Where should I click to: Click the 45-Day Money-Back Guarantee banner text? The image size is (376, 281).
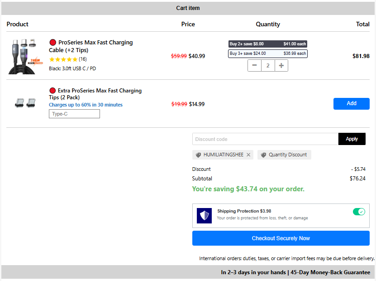click(x=330, y=272)
